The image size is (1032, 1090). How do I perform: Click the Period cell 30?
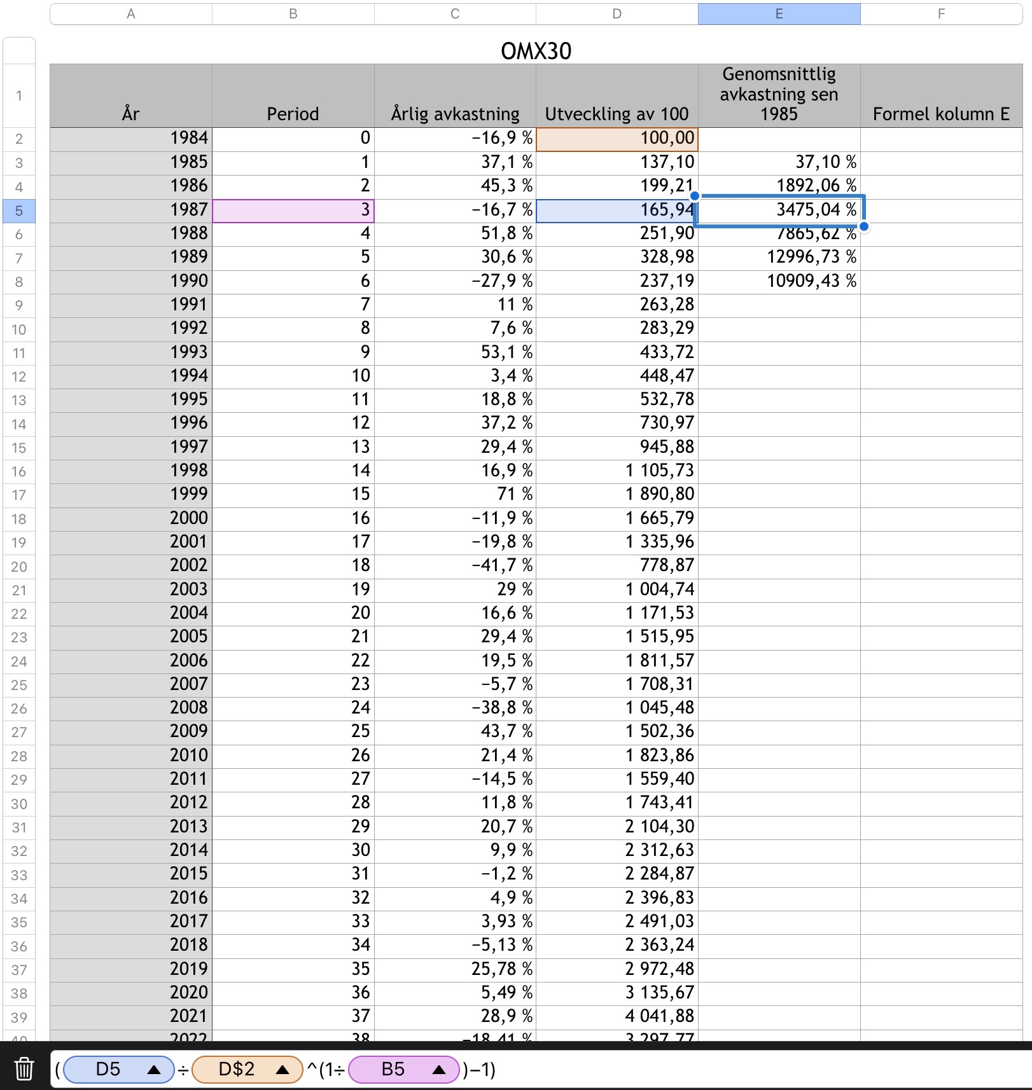pyautogui.click(x=293, y=851)
